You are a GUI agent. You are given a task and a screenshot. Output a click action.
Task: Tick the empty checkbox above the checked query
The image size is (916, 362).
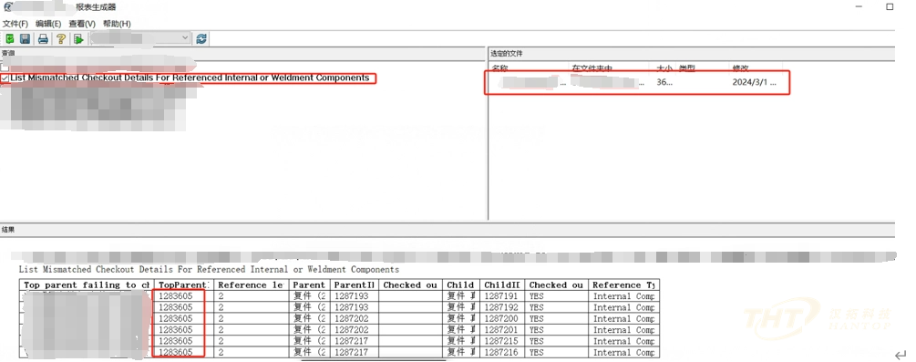(5, 67)
